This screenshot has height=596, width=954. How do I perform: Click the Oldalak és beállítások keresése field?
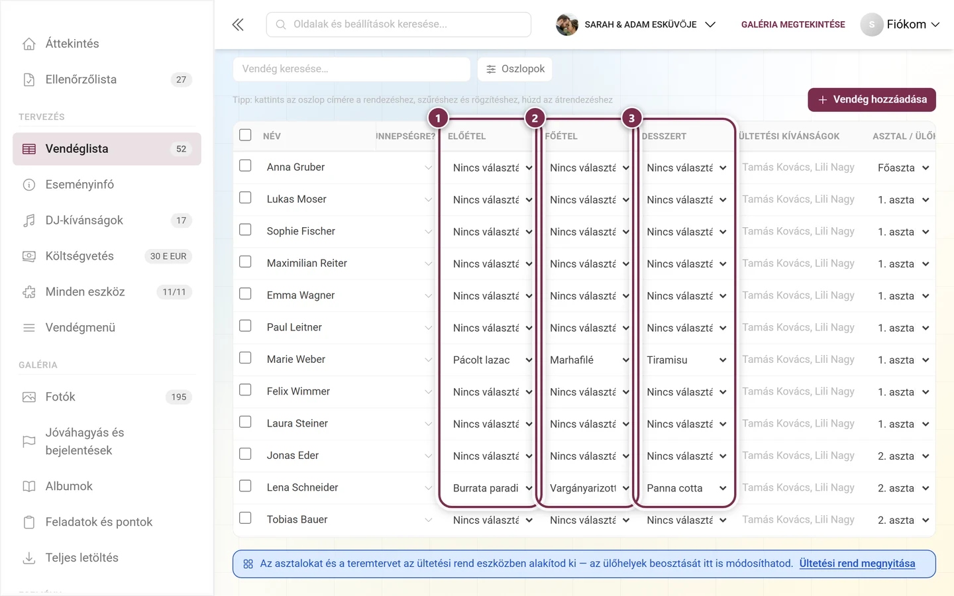click(x=399, y=25)
